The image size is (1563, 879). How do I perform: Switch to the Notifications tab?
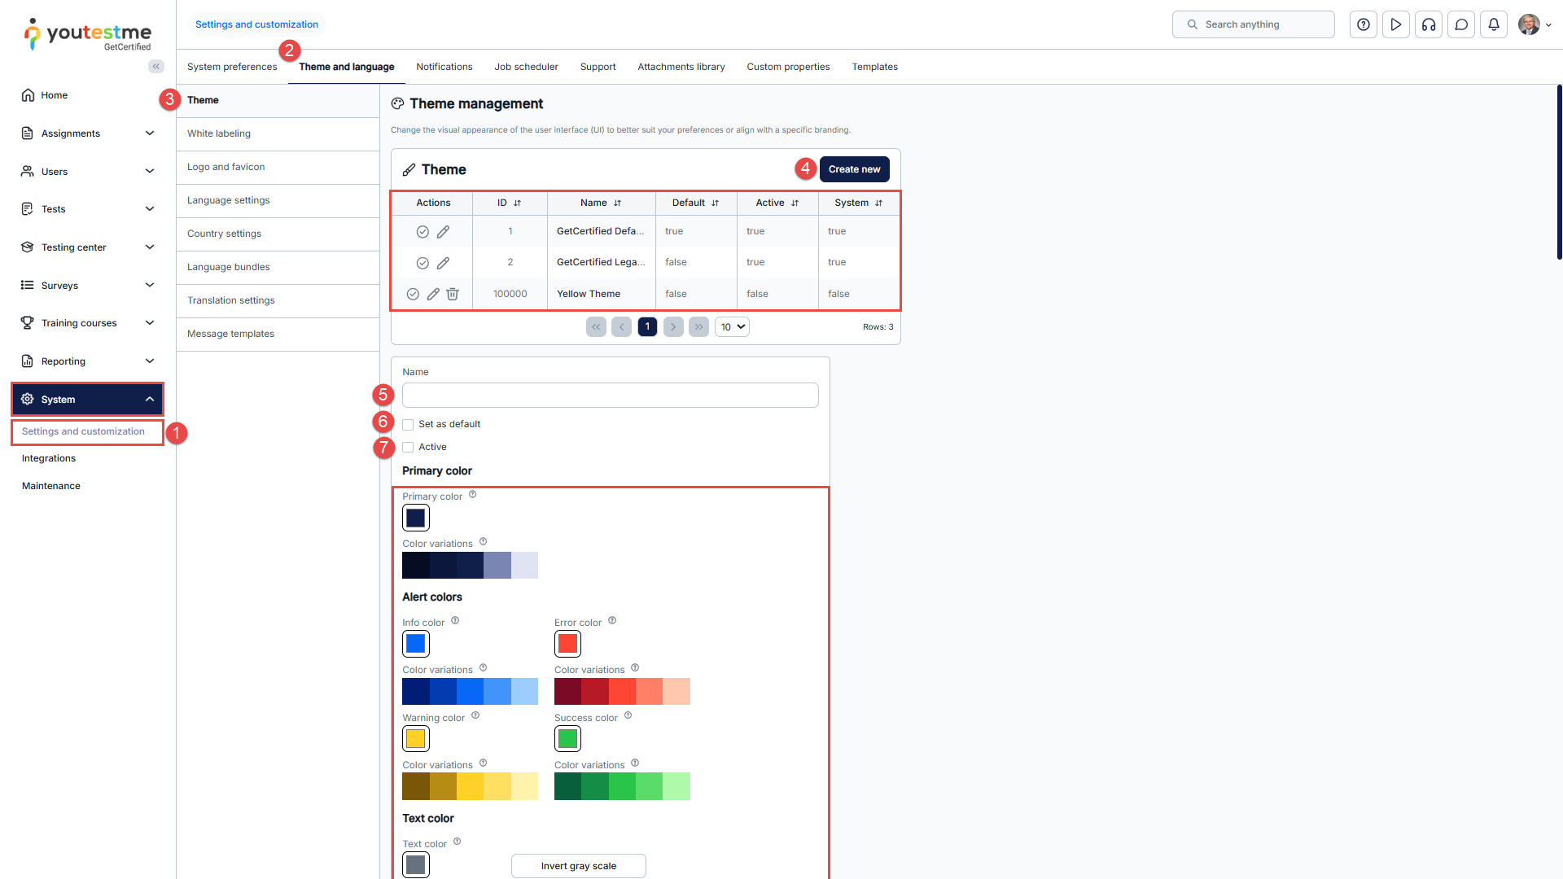(x=444, y=67)
